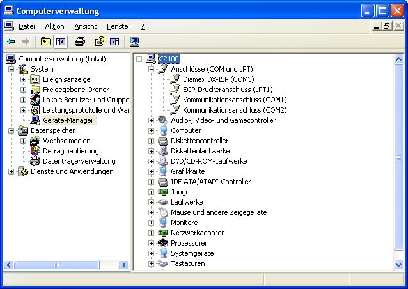408x289 pixels.
Task: Expand the Netzwerkadapter node
Action: pos(151,233)
